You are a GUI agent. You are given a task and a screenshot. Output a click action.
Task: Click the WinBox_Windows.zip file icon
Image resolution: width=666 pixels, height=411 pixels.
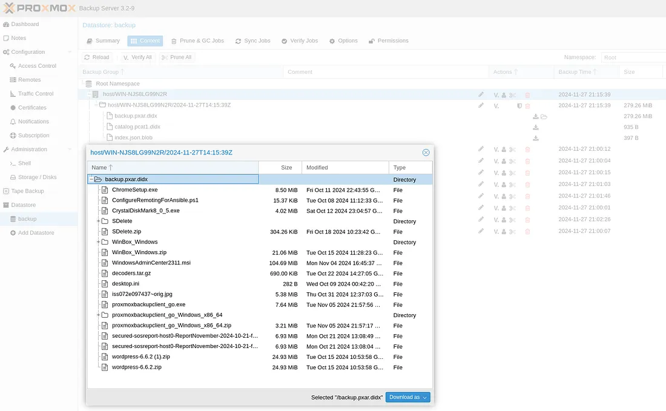[x=105, y=252]
